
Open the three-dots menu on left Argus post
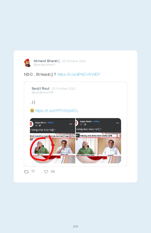coord(71,124)
